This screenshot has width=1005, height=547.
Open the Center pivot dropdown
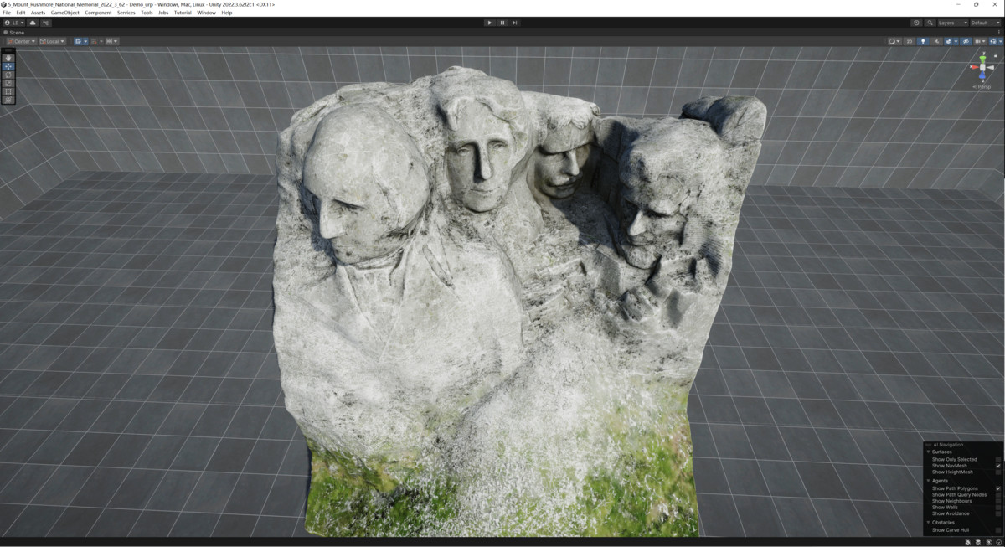click(x=24, y=41)
